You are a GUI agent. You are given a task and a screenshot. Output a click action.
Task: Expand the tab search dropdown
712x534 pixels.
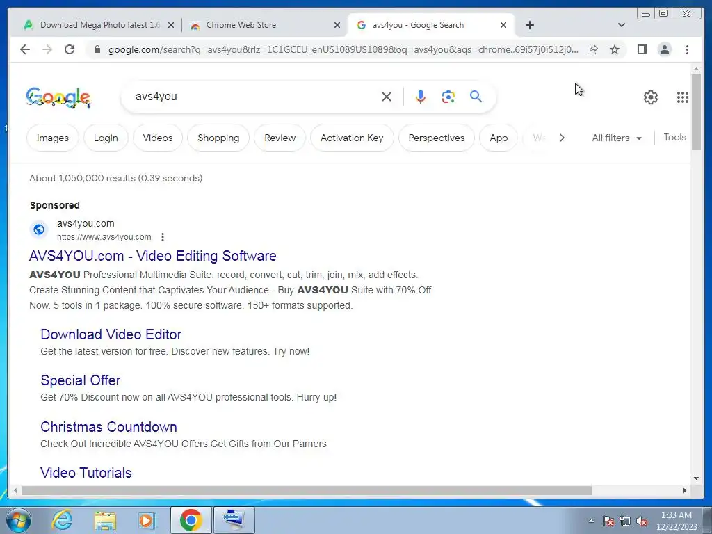[622, 25]
